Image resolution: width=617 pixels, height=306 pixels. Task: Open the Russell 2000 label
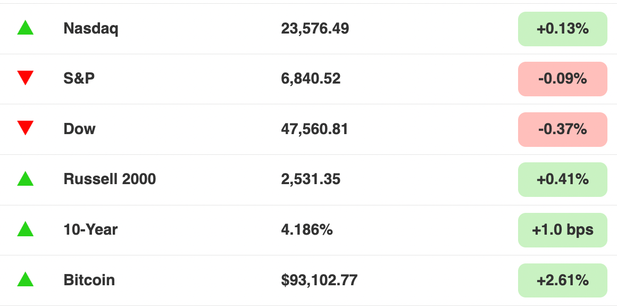pos(110,179)
